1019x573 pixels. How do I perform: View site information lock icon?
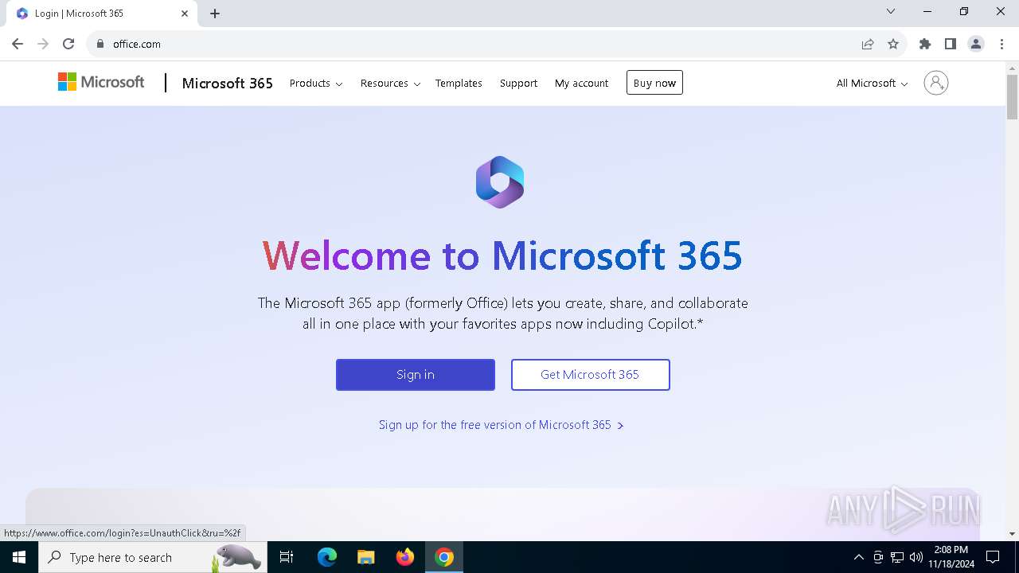[x=100, y=44]
